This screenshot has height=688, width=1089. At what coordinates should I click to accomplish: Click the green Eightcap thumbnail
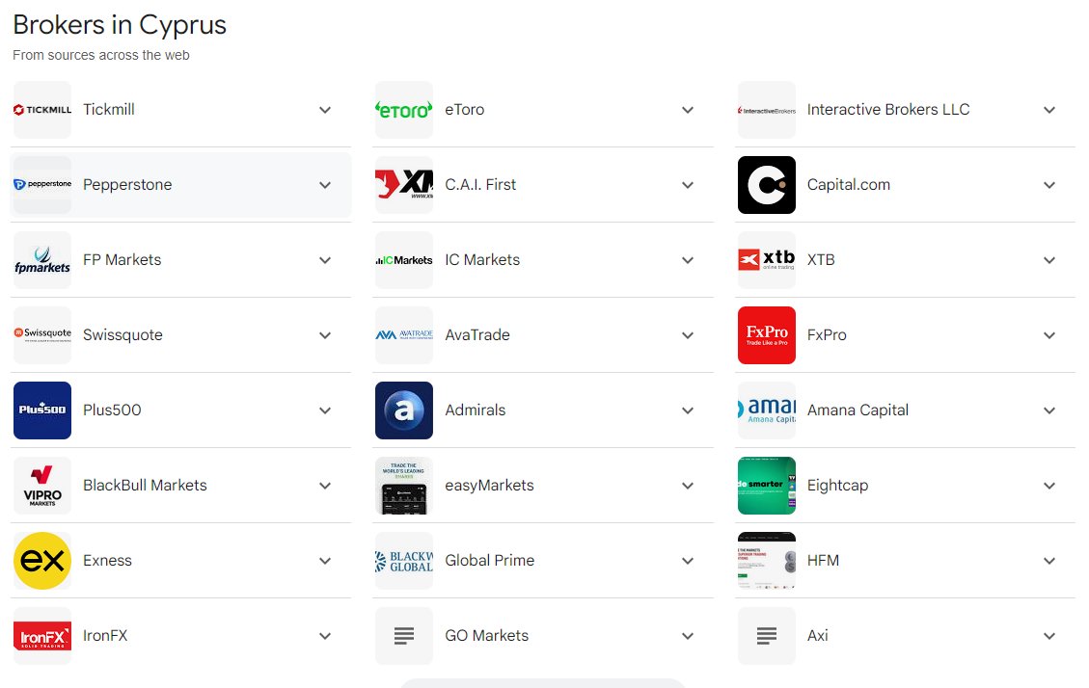(767, 486)
